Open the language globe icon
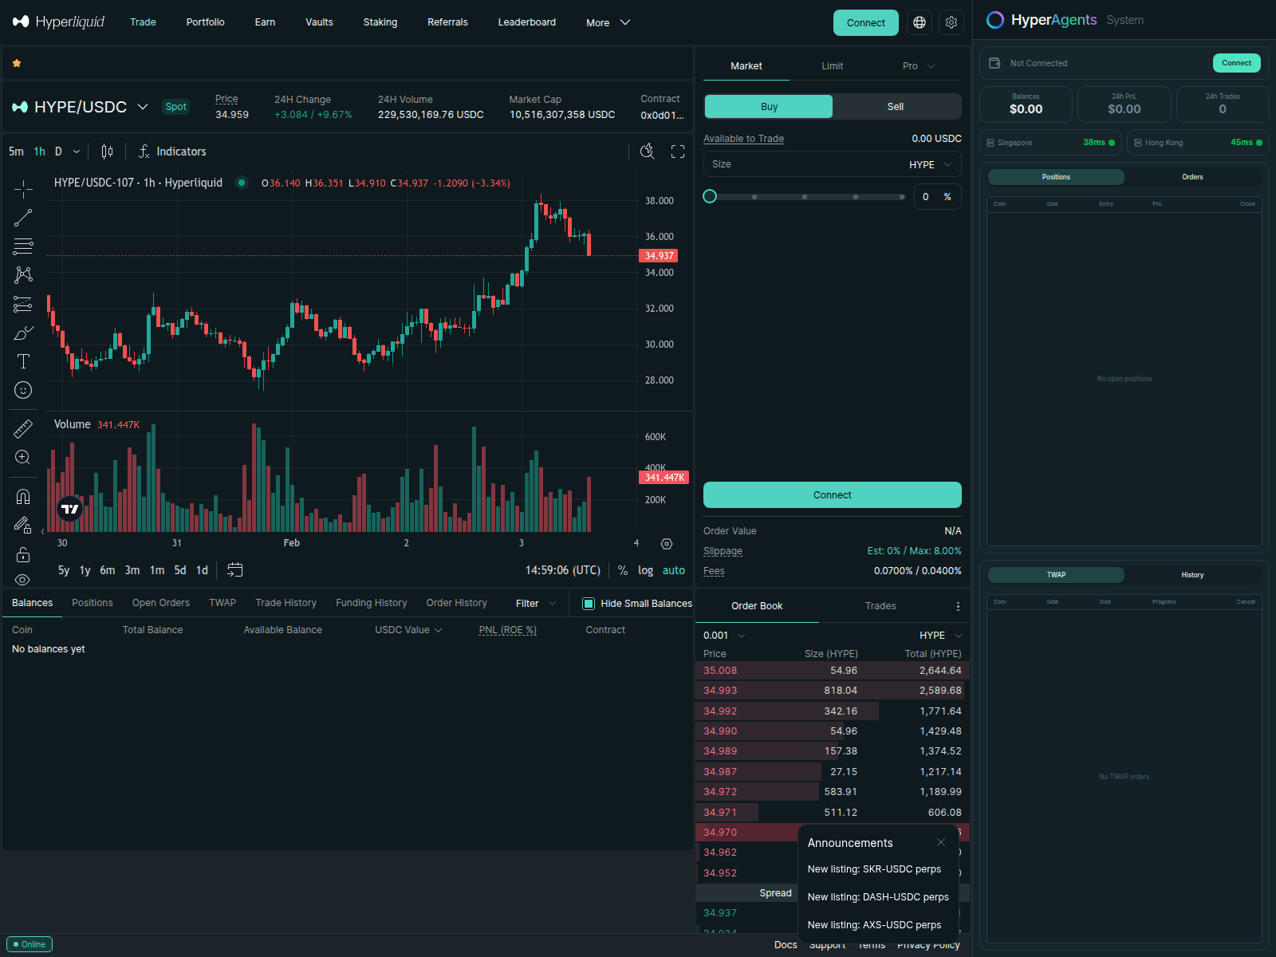The image size is (1276, 957). point(920,22)
